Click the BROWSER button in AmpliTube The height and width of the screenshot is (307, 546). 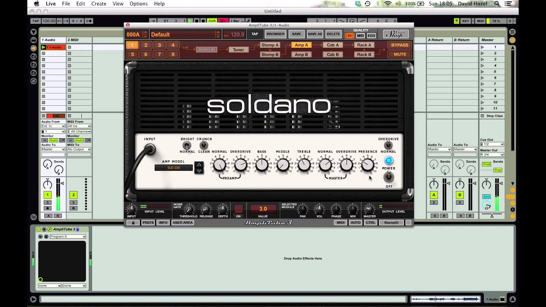(x=276, y=34)
